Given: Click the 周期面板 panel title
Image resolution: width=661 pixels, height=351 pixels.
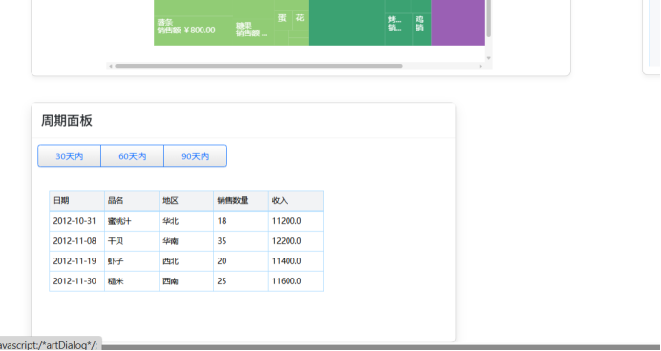Looking at the screenshot, I should pyautogui.click(x=67, y=121).
